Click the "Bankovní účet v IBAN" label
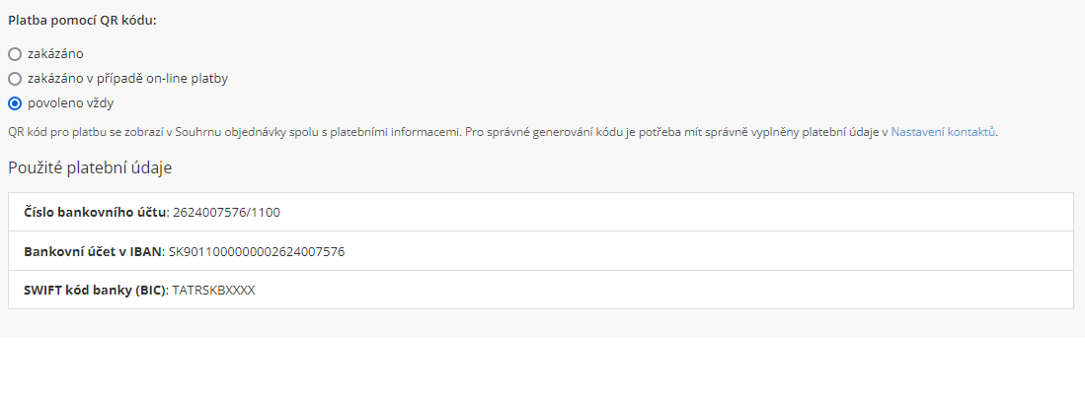 pos(92,251)
